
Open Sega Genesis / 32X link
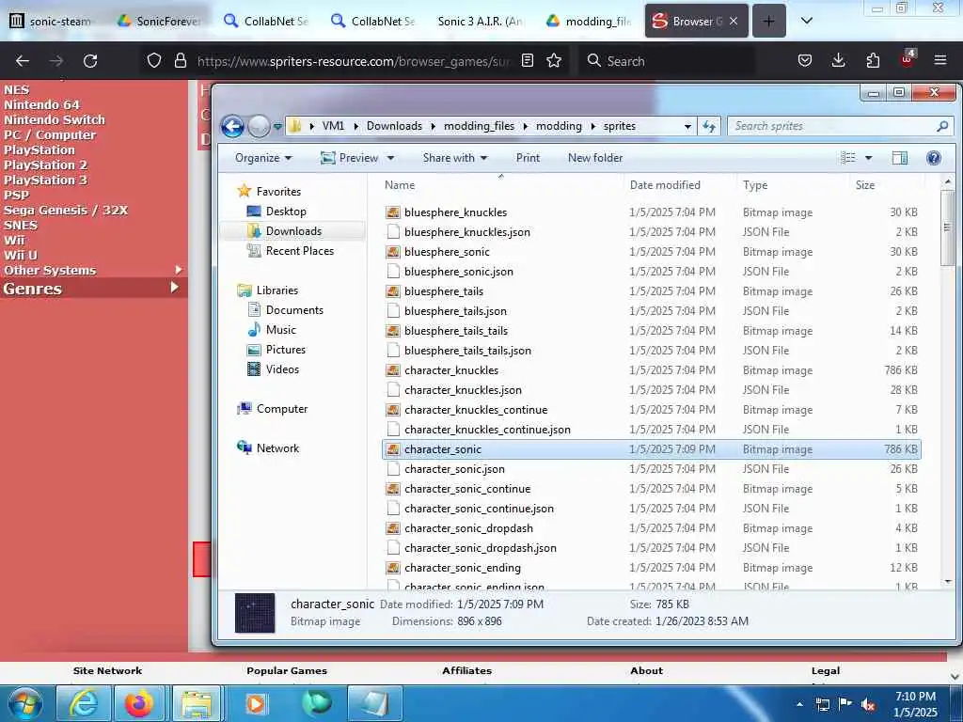tap(66, 210)
